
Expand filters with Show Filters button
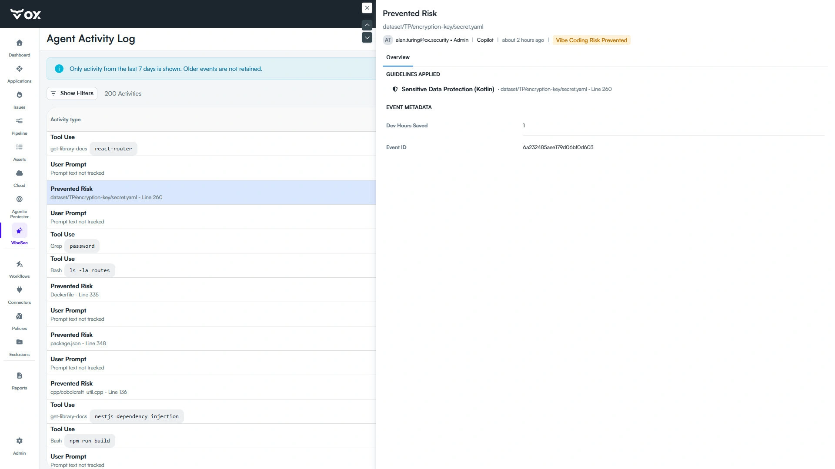(72, 93)
